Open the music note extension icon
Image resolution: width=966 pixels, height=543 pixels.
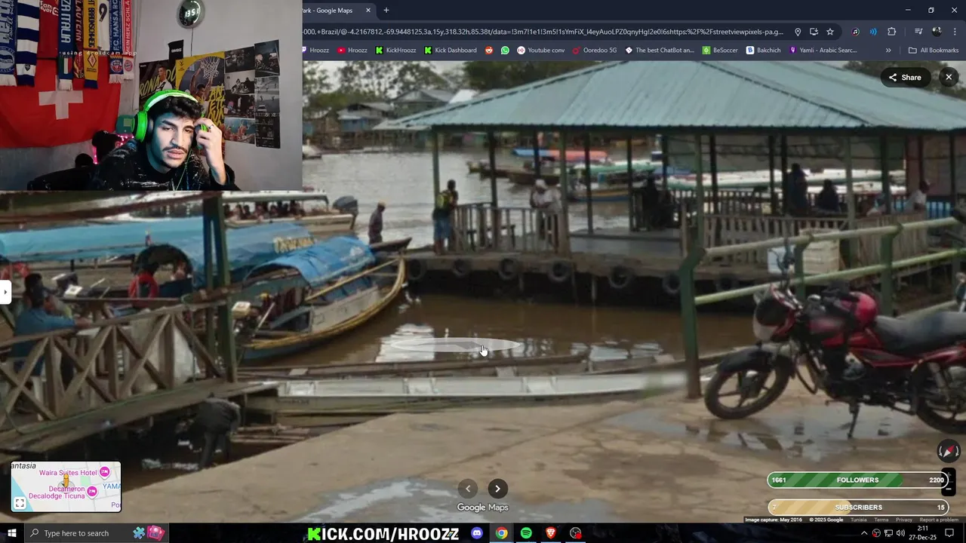[855, 32]
